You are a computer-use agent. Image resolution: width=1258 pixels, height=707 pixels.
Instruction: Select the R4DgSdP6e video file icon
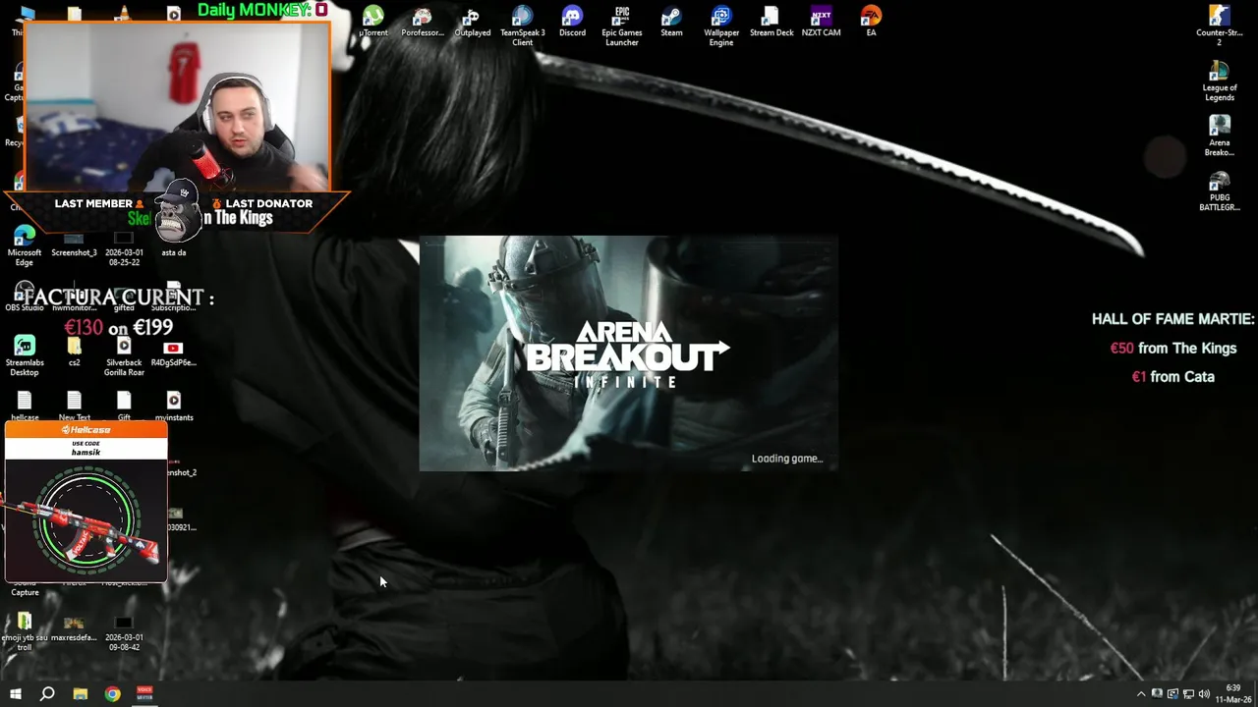173,352
